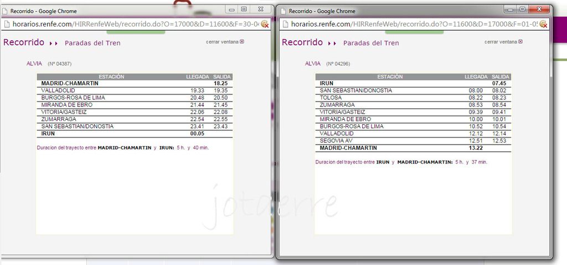Click the left window address bar URL
The height and width of the screenshot is (265, 567).
(136, 24)
